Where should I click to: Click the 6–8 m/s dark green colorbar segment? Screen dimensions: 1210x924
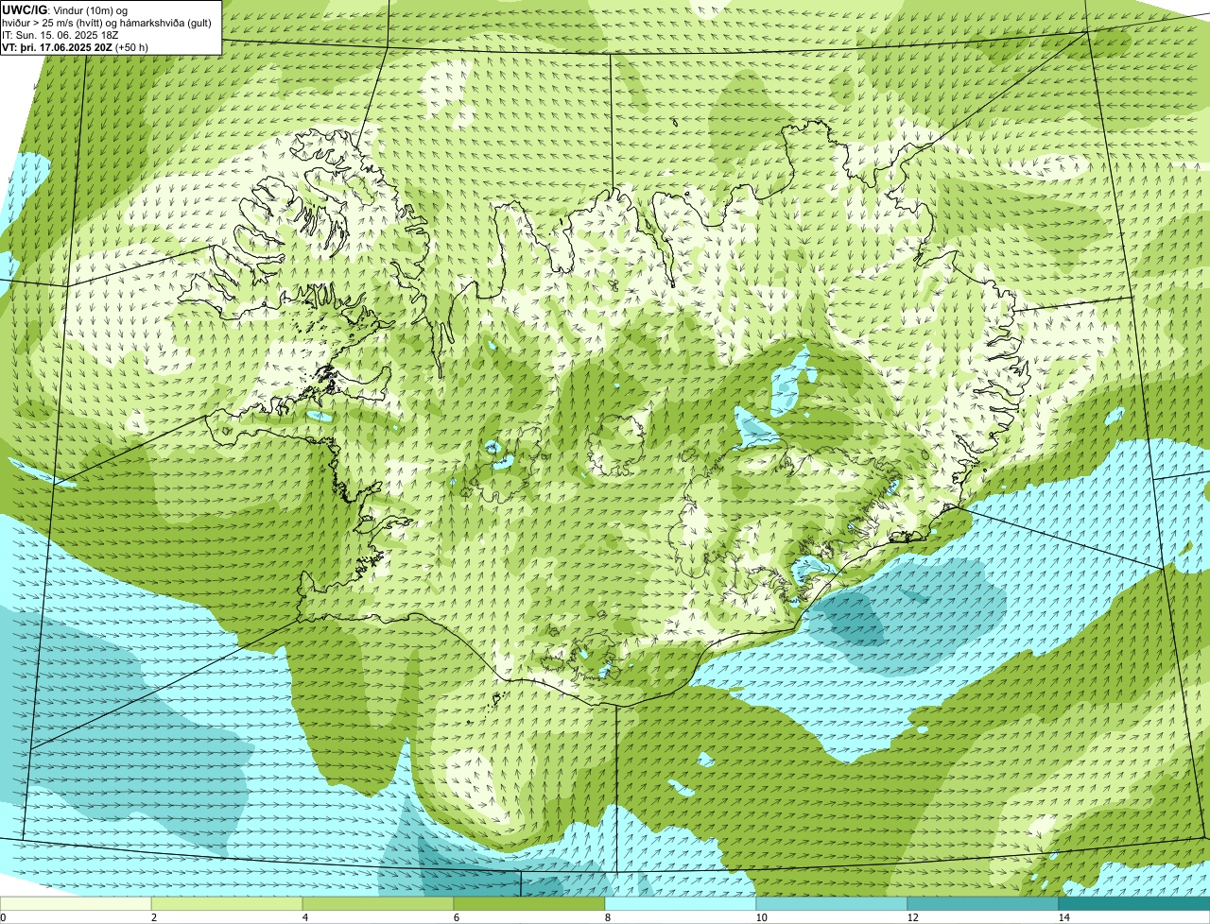click(529, 904)
